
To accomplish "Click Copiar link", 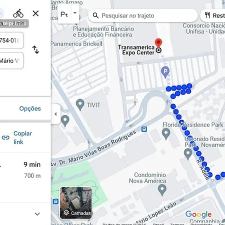I will click(22, 137).
